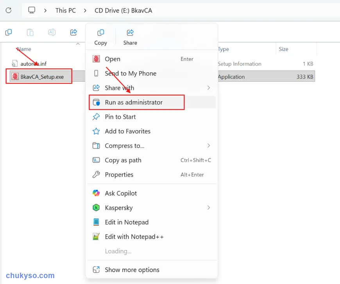Click the Send to My Phone icon

coord(96,73)
